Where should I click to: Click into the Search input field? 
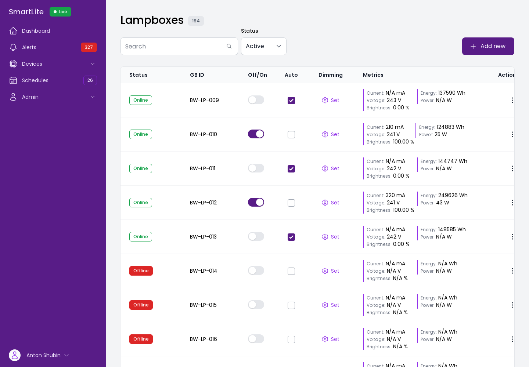tap(179, 46)
